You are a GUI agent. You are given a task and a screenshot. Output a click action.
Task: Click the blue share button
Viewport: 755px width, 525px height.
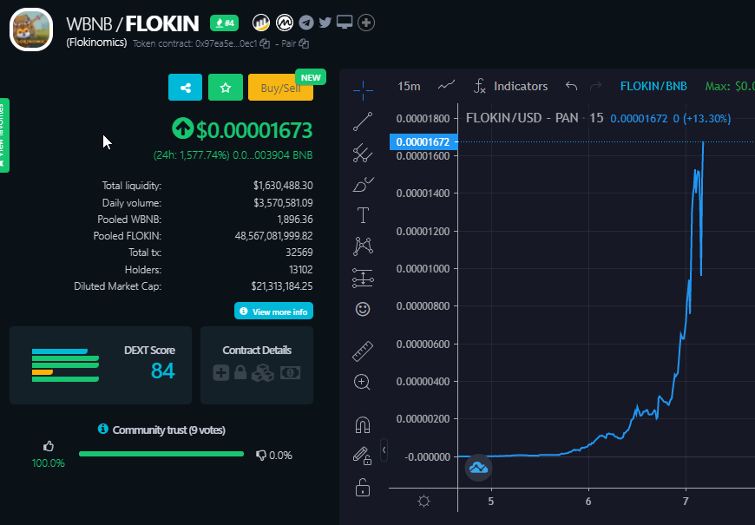[x=186, y=88]
